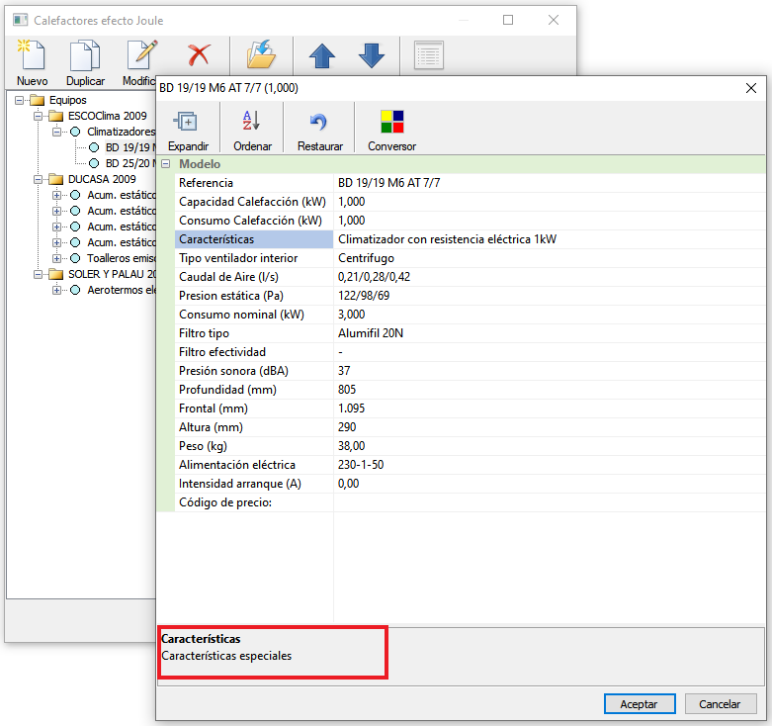
Task: Edit the Referencia value field
Action: pyautogui.click(x=549, y=183)
